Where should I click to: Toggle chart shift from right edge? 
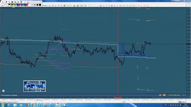(71, 6)
